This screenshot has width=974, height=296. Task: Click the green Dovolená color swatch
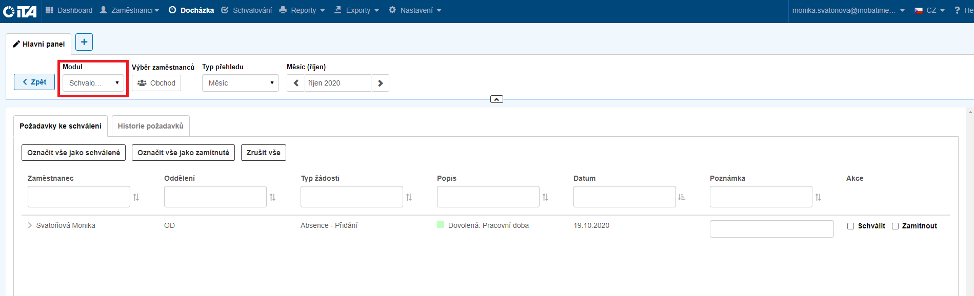pyautogui.click(x=440, y=225)
